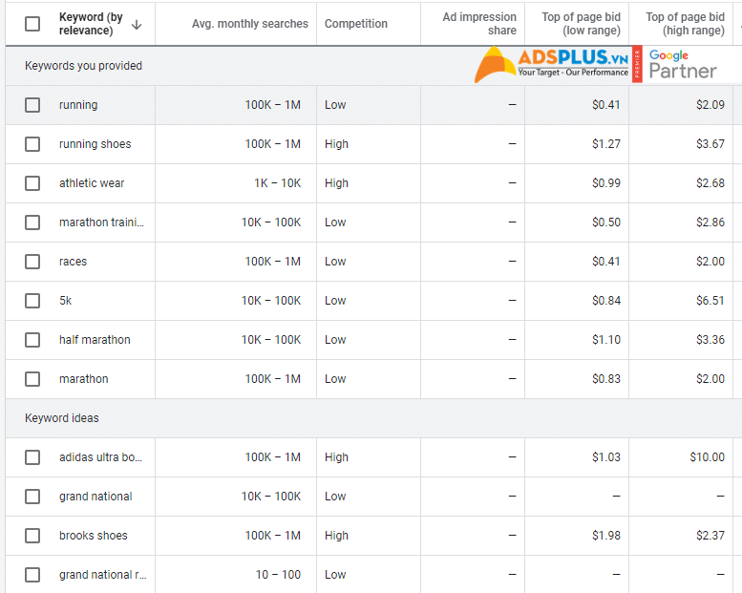Click 'Ad impression share' column header
Screen dimensions: 742x593
[x=479, y=24]
